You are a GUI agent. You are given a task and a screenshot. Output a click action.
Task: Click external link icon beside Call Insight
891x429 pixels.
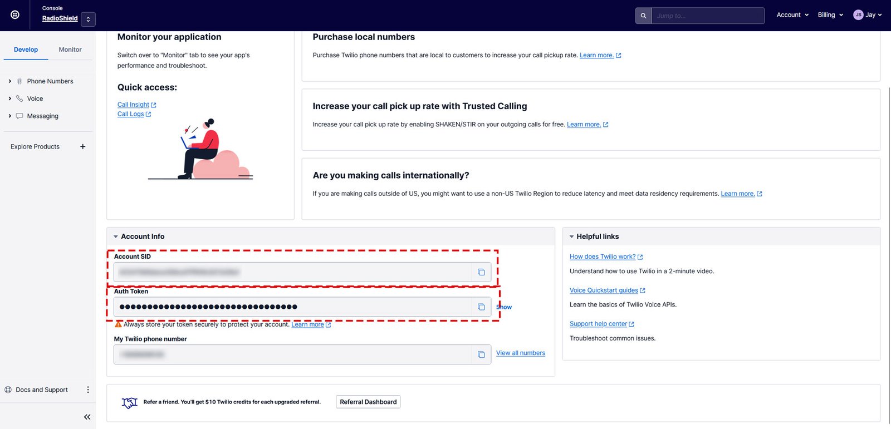154,105
